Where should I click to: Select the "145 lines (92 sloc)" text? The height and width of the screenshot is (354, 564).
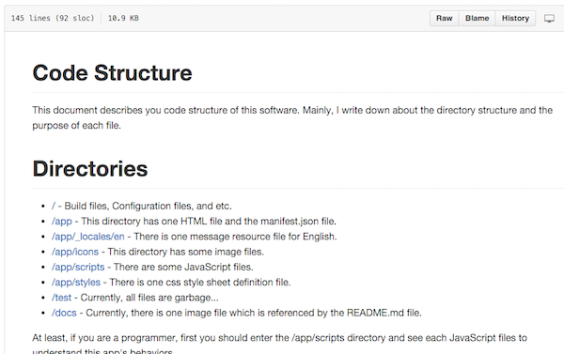click(53, 18)
